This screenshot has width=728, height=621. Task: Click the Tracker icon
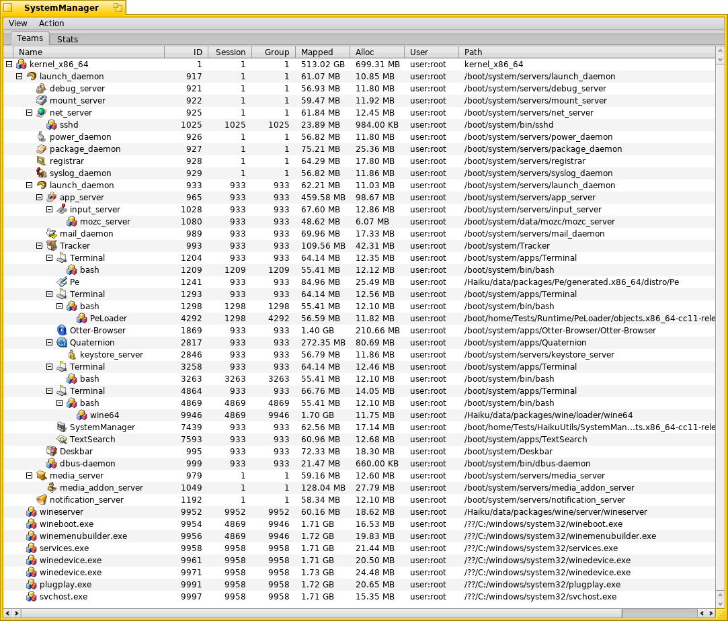pyautogui.click(x=52, y=245)
